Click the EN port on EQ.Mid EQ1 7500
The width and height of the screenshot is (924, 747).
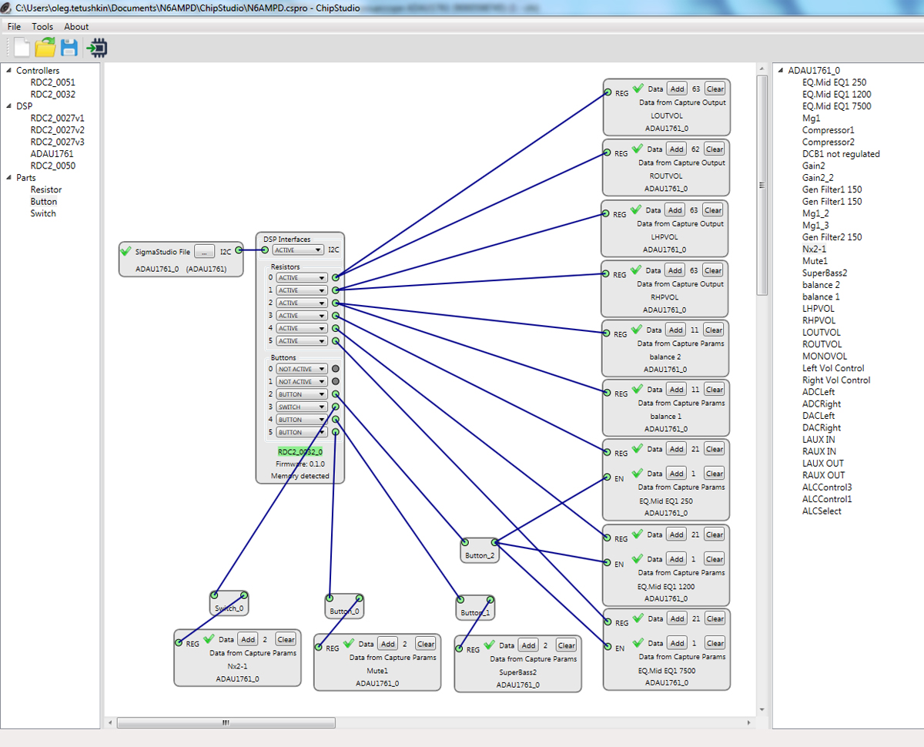(x=607, y=648)
